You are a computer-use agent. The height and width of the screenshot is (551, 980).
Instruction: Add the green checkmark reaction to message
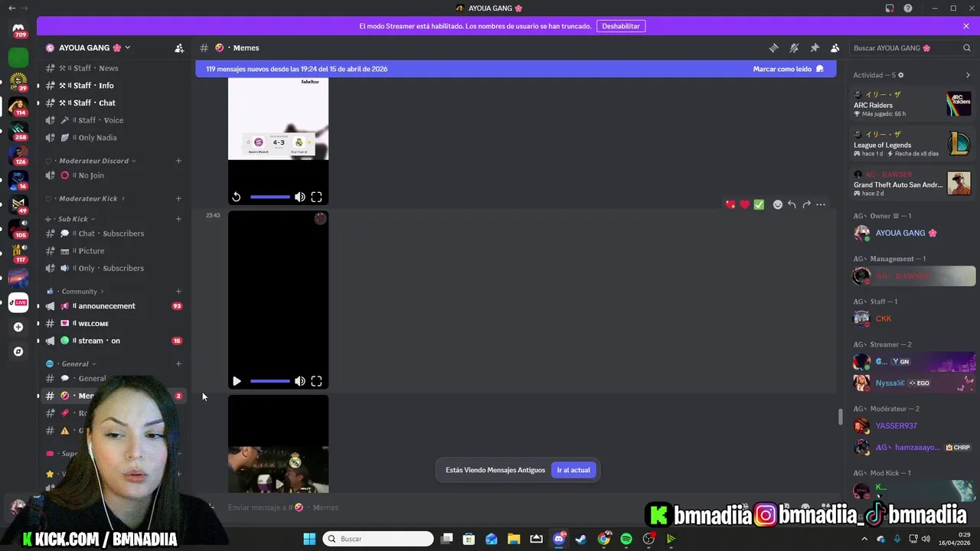coord(759,204)
